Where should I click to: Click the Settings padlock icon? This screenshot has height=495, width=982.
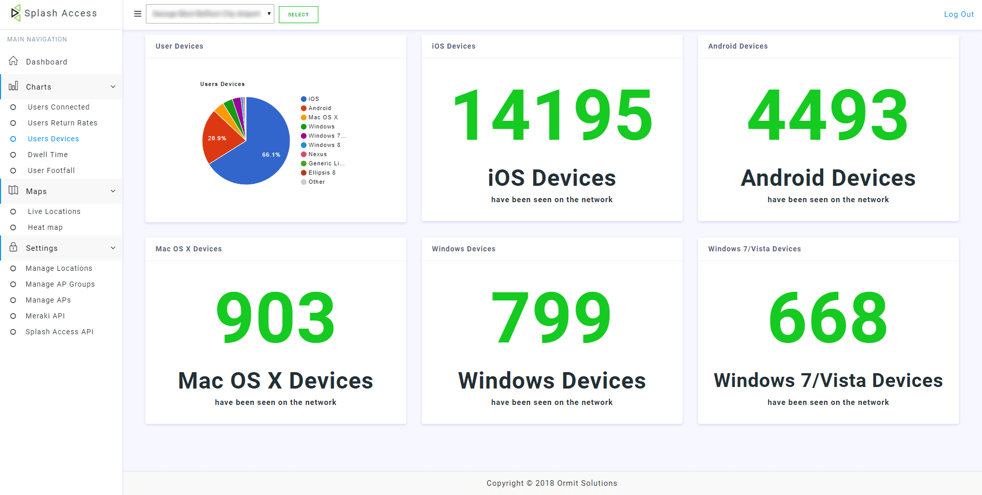tap(13, 248)
